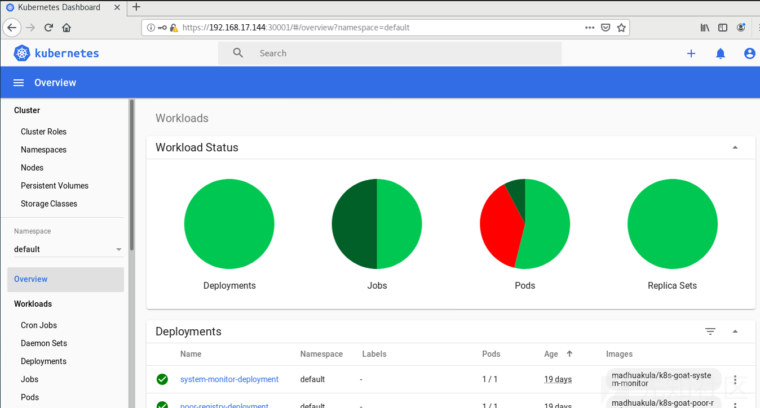Open Namespaces in sidebar
This screenshot has width=760, height=408.
[43, 150]
